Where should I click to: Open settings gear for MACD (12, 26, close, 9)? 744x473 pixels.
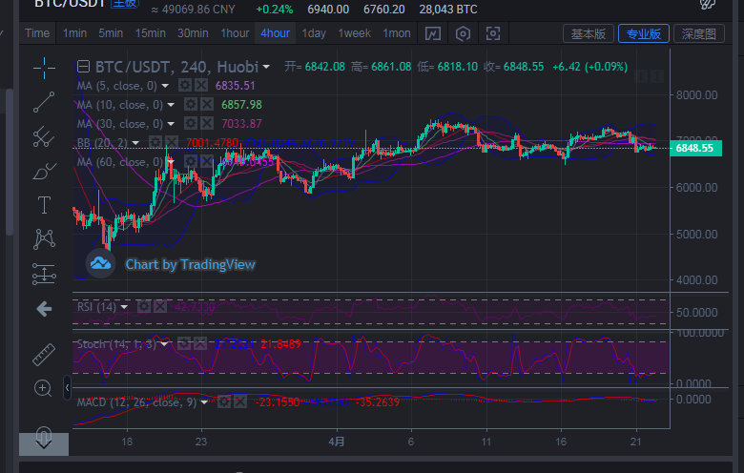tap(224, 401)
